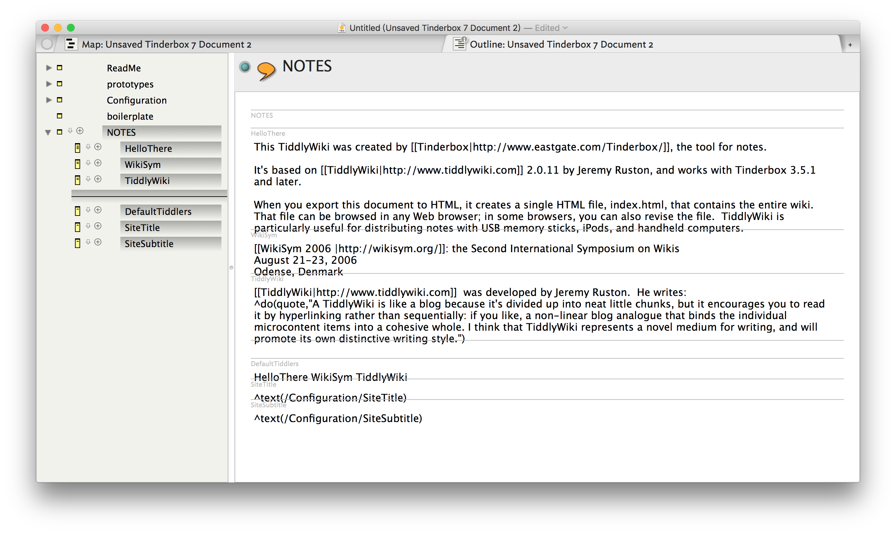Viewport: 896px width, 534px height.
Task: Click the teal link widget circle beside NOTES title
Action: [x=245, y=67]
